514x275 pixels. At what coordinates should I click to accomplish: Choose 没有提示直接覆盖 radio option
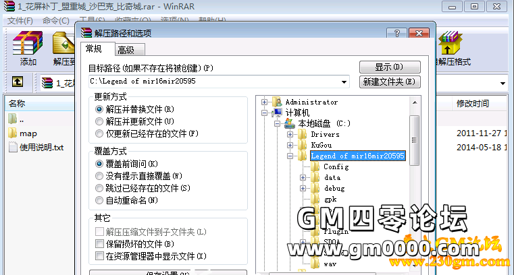99,176
